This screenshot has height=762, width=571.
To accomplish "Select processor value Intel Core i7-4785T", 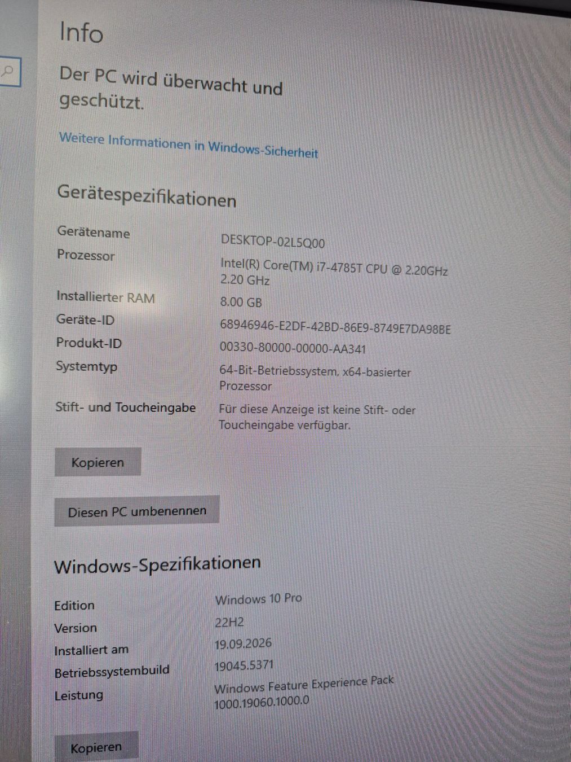I will tap(334, 271).
